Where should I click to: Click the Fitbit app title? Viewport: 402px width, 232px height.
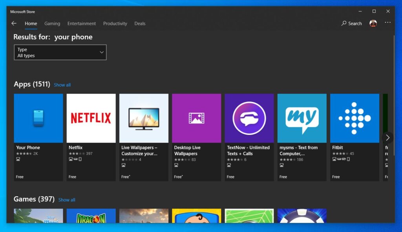[337, 147]
